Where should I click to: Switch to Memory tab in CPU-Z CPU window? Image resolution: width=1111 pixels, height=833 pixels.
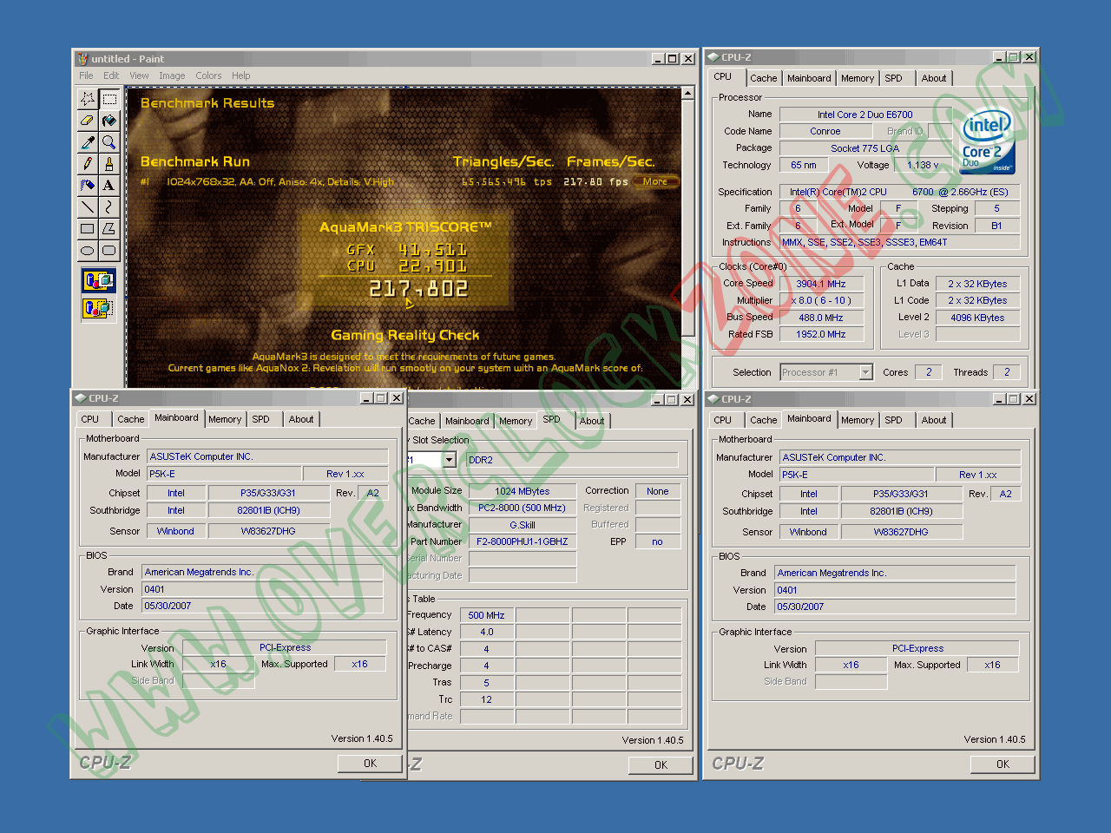click(858, 78)
